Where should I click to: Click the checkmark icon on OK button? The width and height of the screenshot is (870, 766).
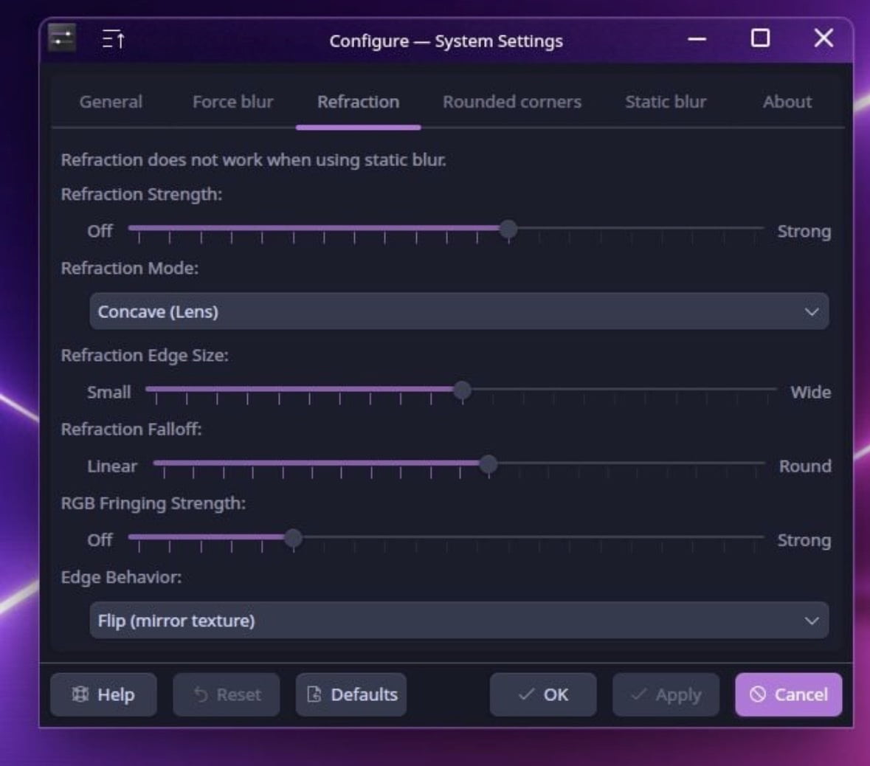(526, 694)
